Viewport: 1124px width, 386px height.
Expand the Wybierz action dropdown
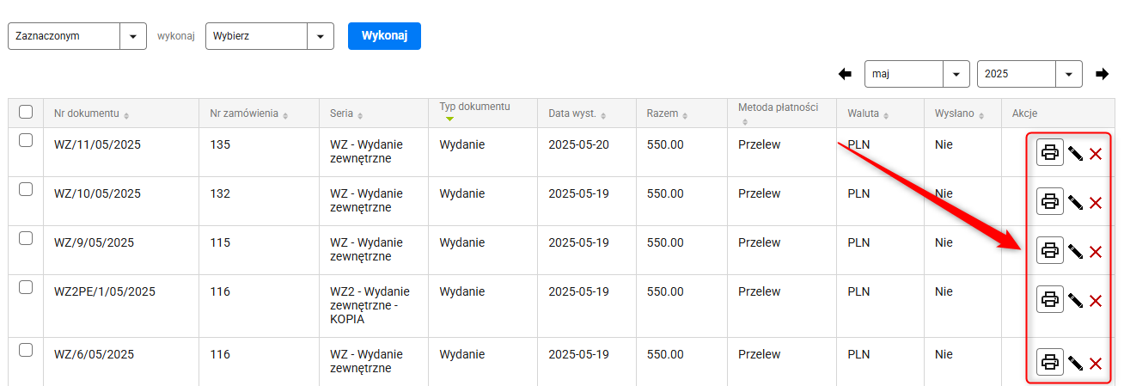click(x=270, y=36)
